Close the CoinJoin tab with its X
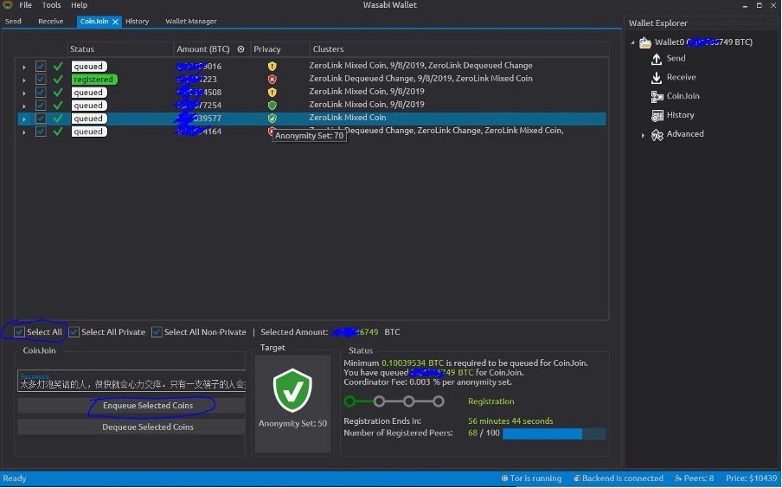 point(115,22)
